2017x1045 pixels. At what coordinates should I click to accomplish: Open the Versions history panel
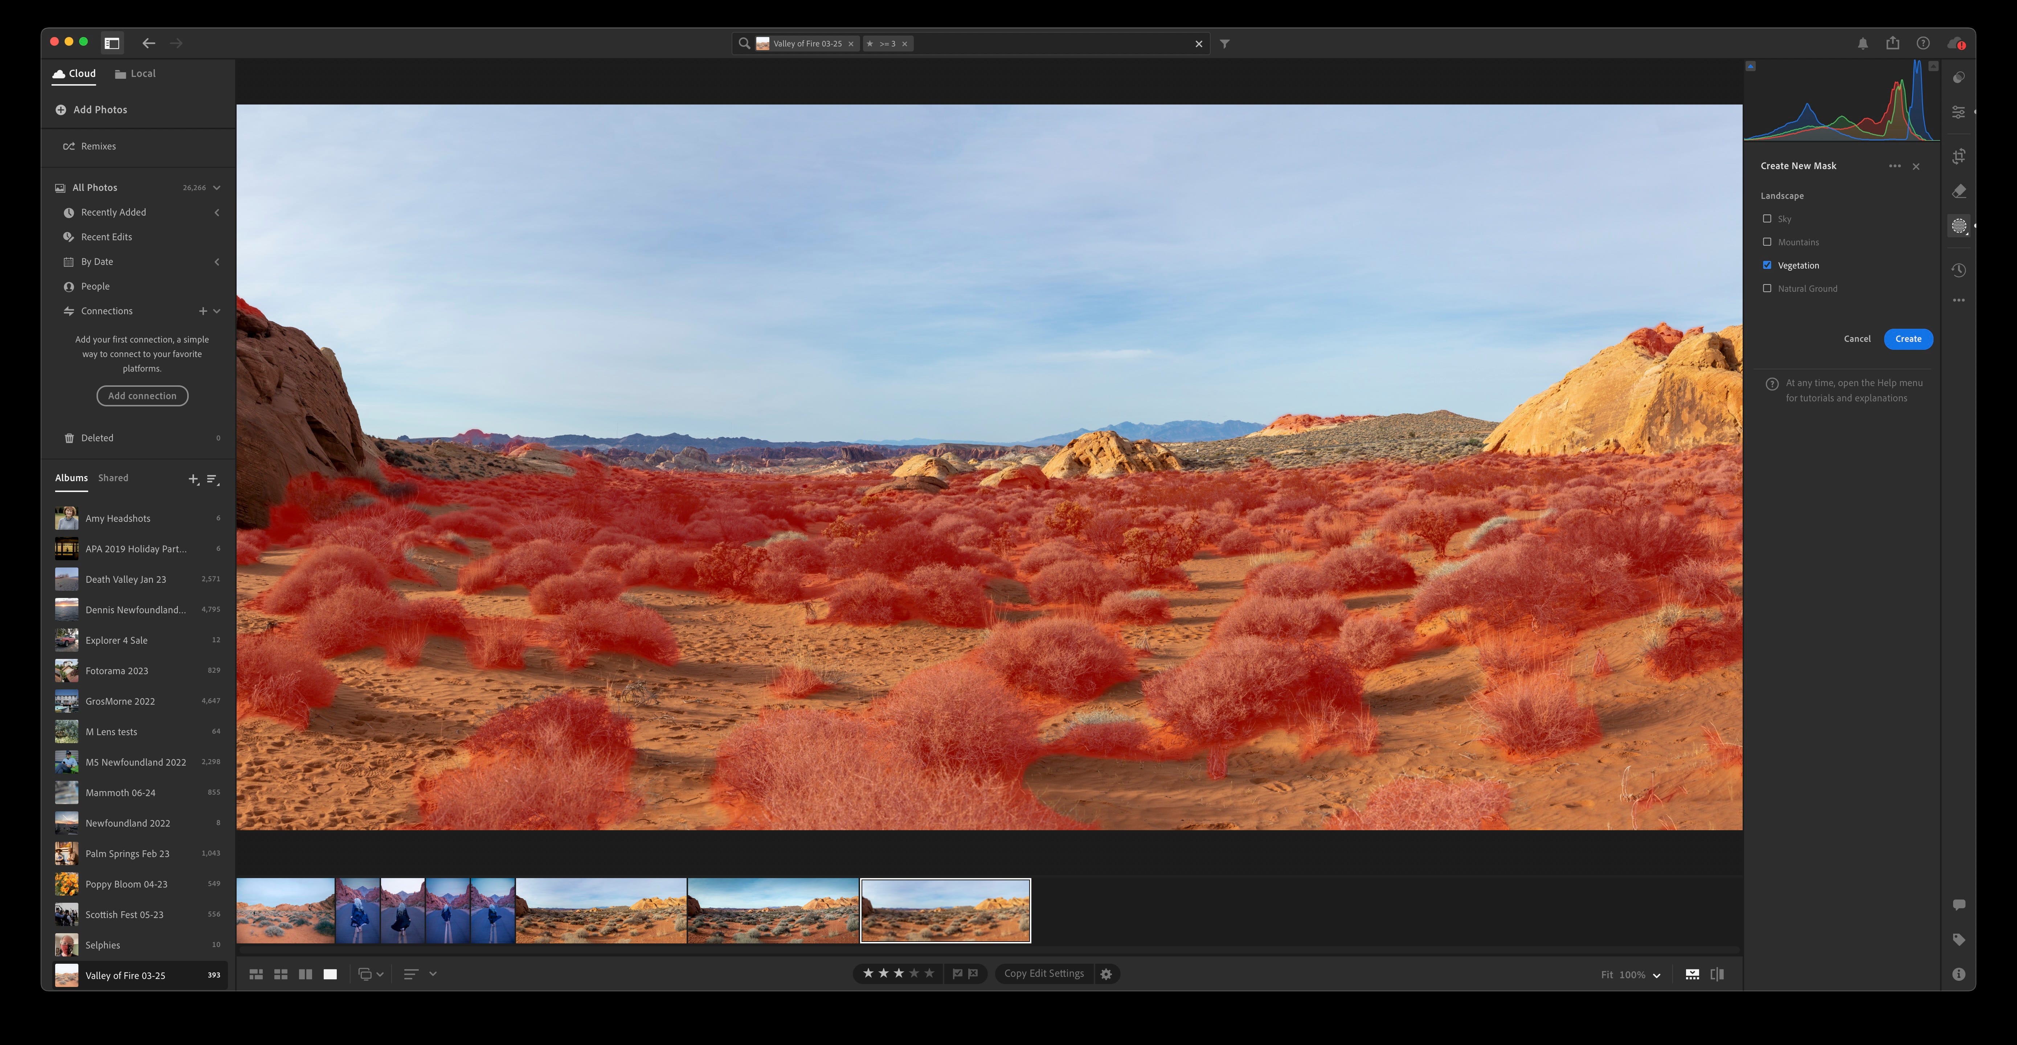pyautogui.click(x=1958, y=270)
